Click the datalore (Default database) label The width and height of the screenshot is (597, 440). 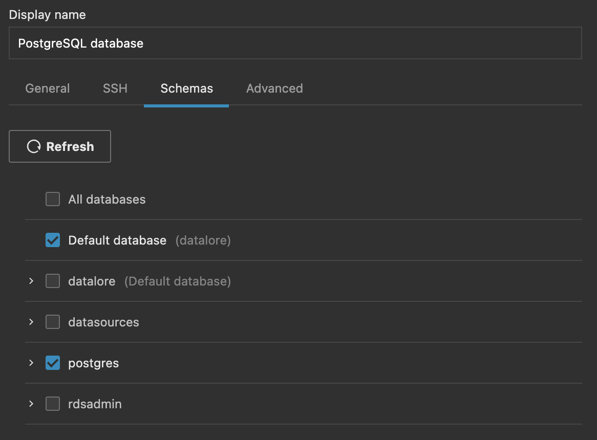[x=92, y=281]
